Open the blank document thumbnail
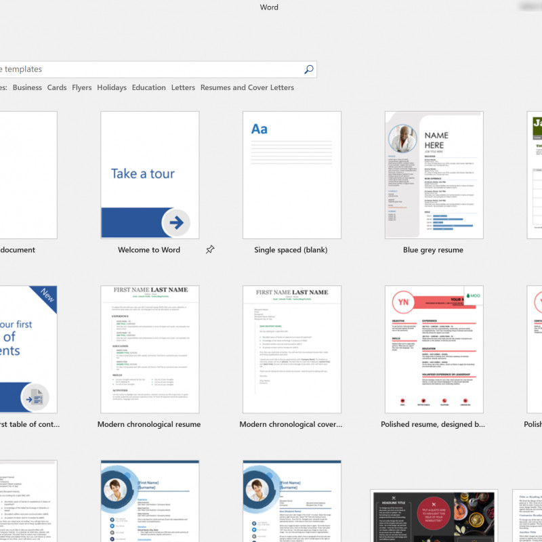Screen dimensions: 542x542 (x=28, y=175)
